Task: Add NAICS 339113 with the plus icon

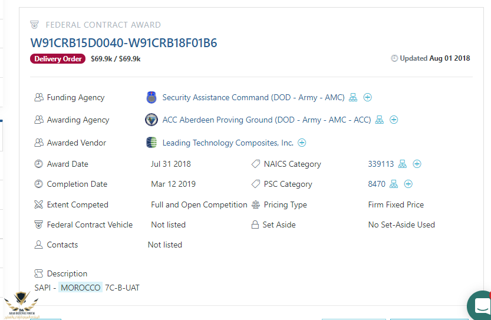Action: 417,164
